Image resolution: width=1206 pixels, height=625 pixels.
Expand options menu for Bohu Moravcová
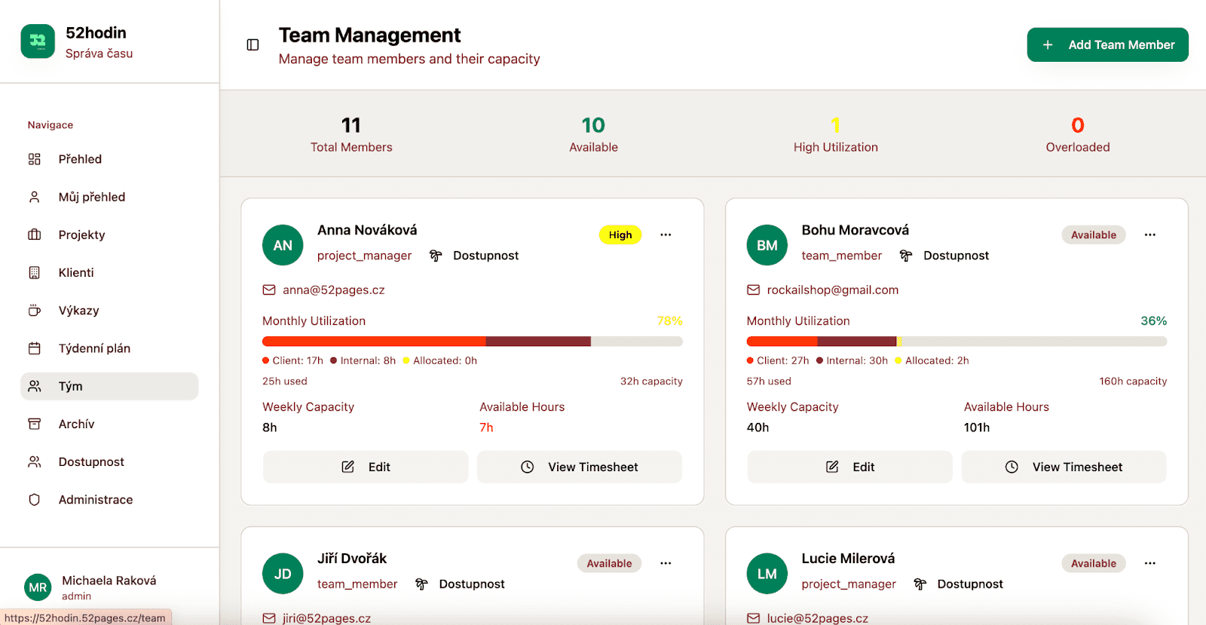coord(1149,234)
